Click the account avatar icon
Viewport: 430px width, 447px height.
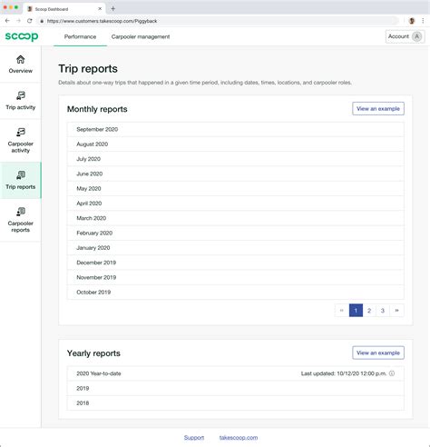coord(417,36)
